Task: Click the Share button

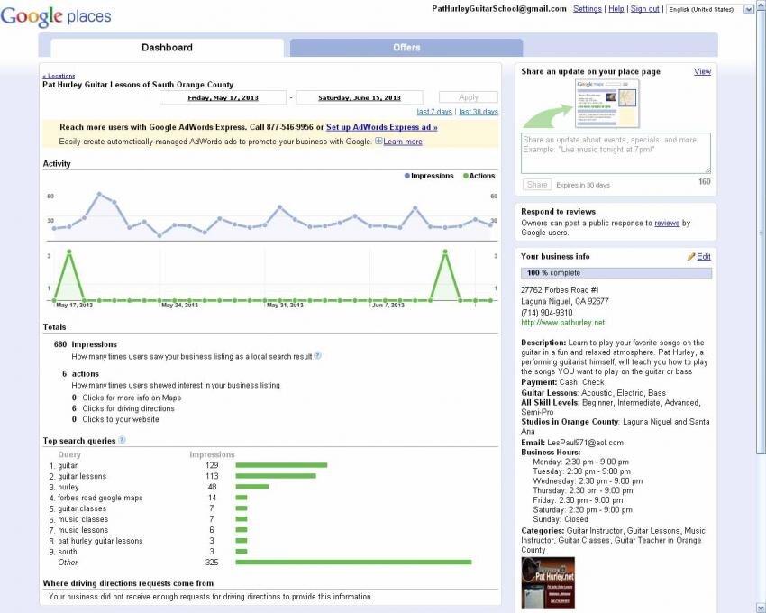Action: pos(537,184)
